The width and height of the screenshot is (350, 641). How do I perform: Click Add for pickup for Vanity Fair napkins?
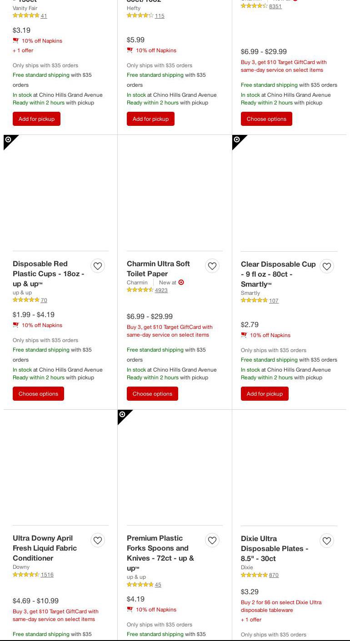[36, 119]
